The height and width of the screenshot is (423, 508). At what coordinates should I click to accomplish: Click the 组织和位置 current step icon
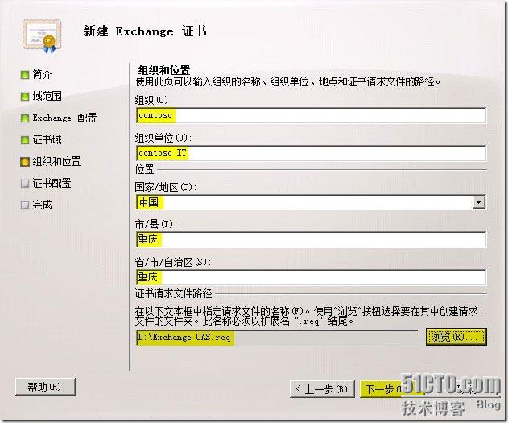[25, 162]
